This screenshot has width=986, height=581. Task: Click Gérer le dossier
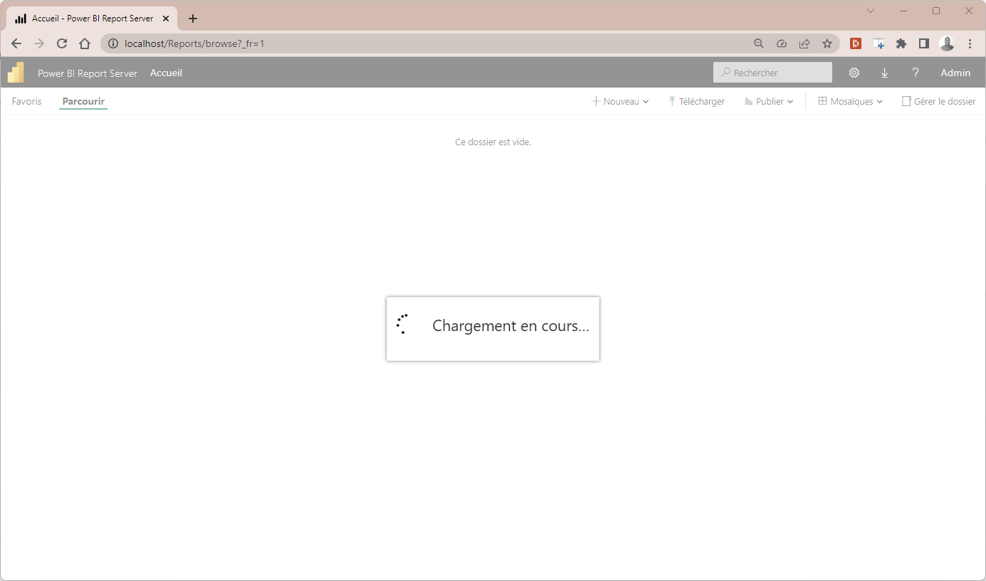click(939, 102)
